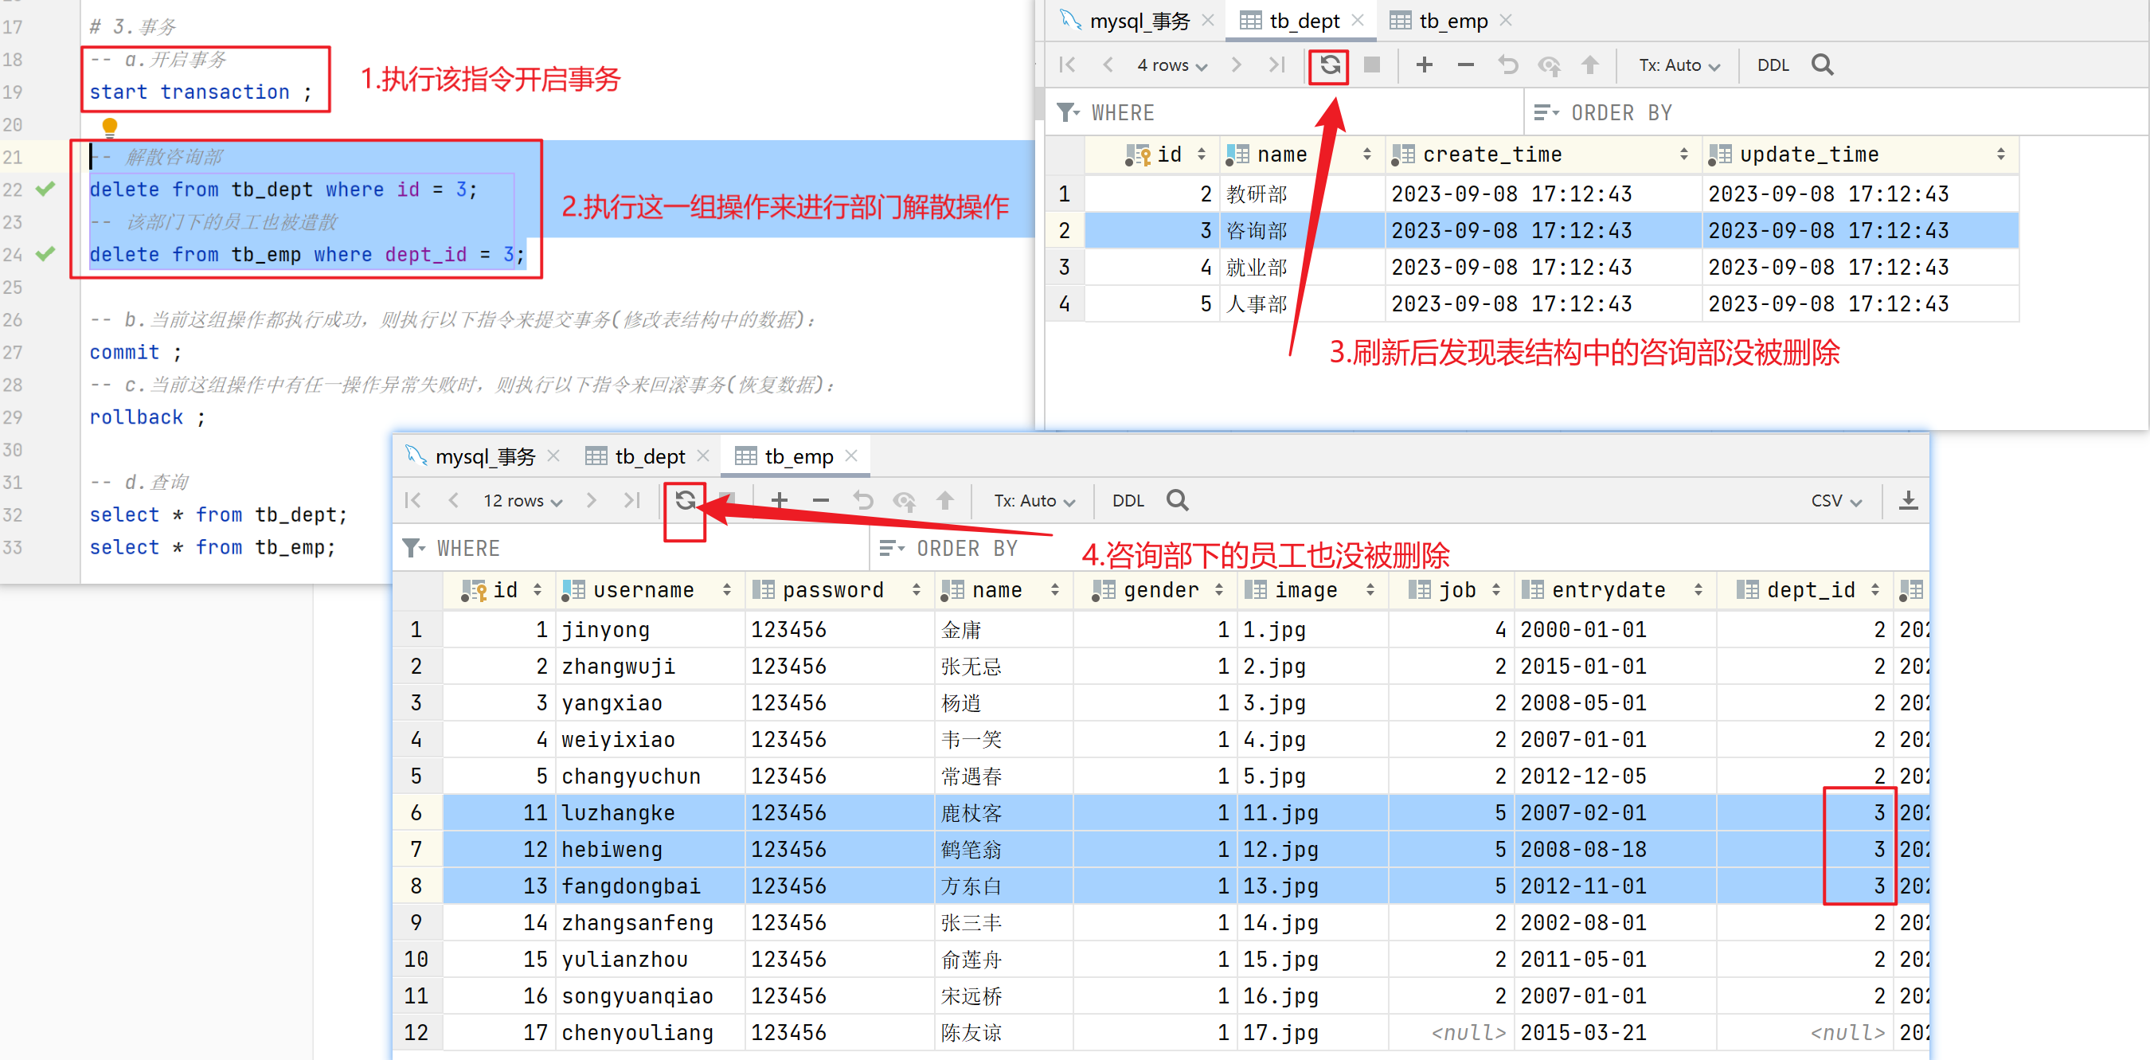Viewport: 2150px width, 1060px height.
Task: Open the 4 rows page size dropdown
Action: [1172, 65]
